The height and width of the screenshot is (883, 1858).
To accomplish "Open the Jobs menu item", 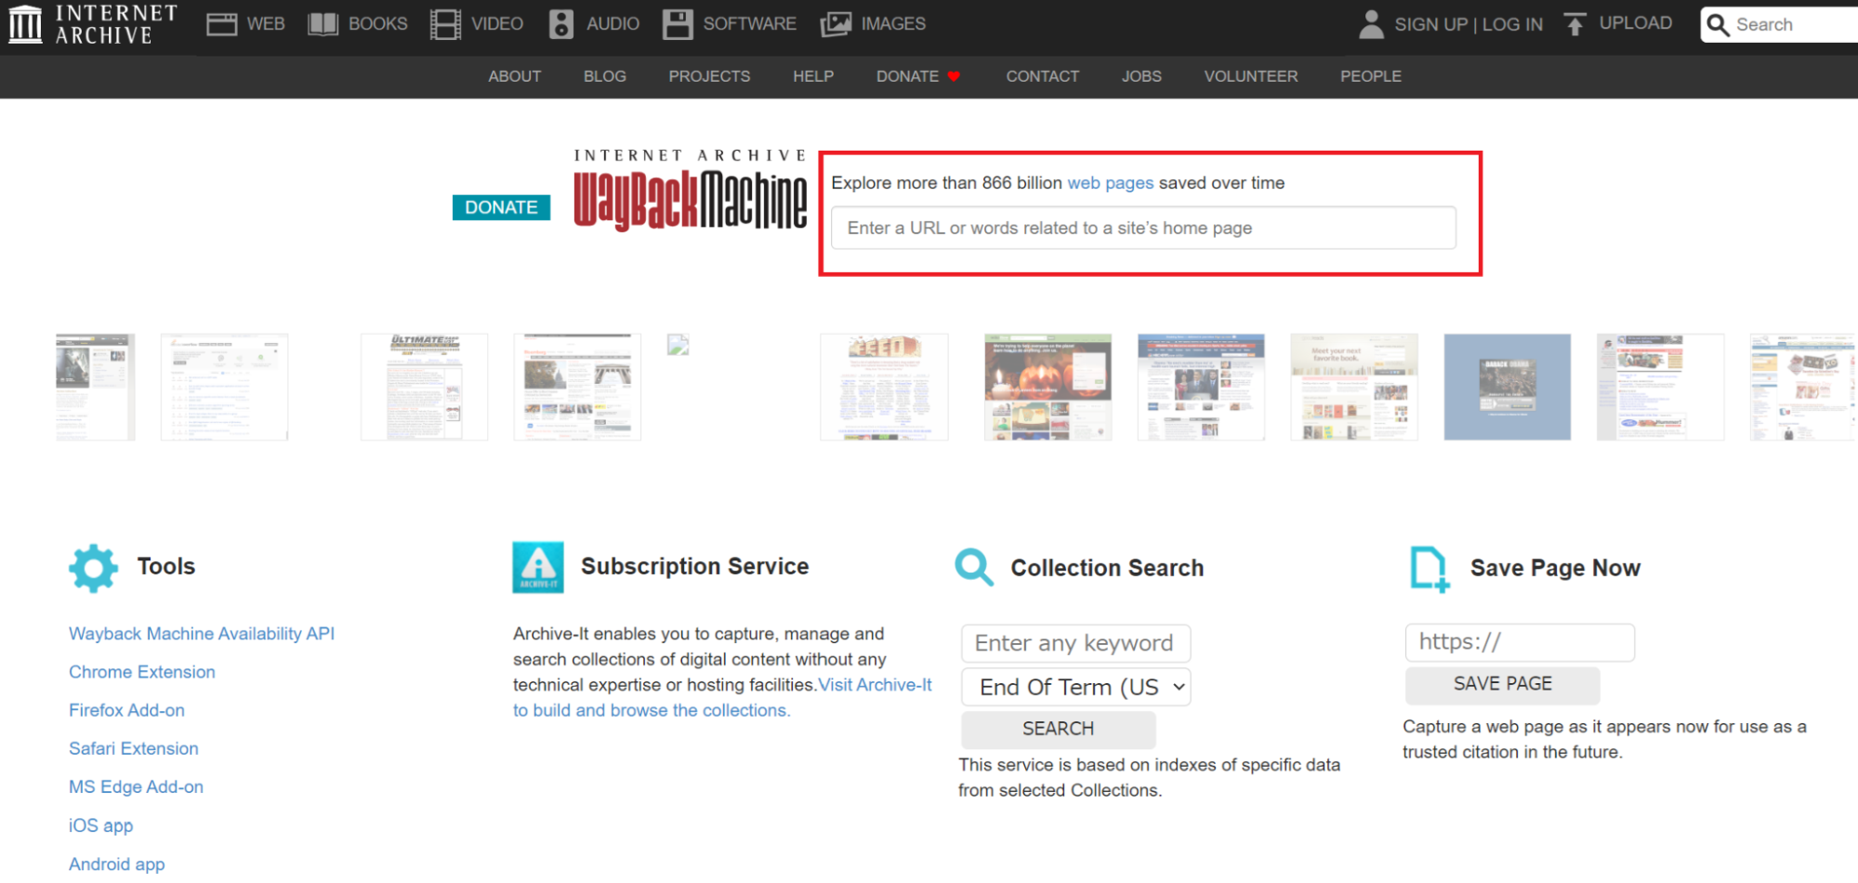I will pyautogui.click(x=1141, y=76).
